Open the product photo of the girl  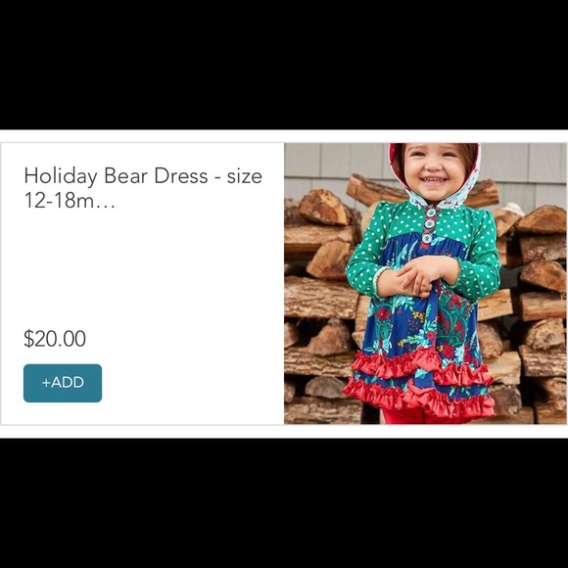point(425,283)
